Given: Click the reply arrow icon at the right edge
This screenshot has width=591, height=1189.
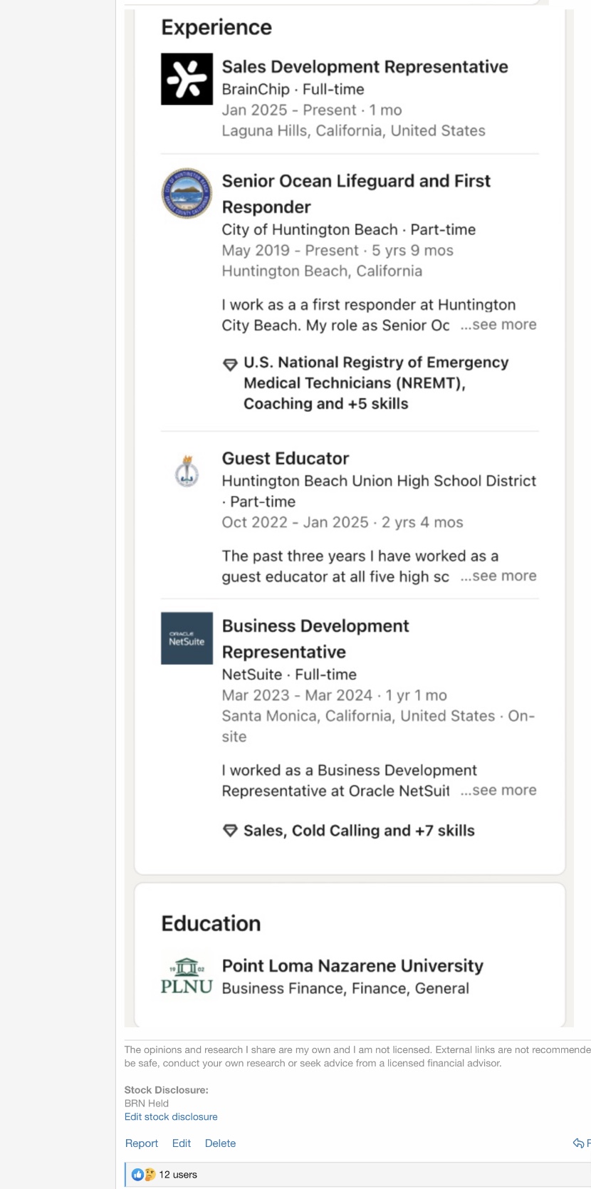Looking at the screenshot, I should click(578, 1143).
